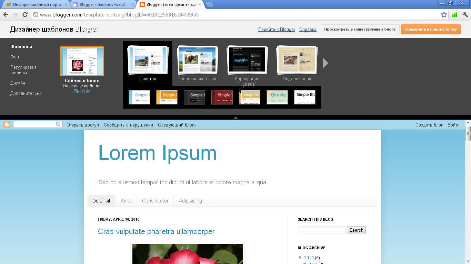Click the browser forward arrow
The height and width of the screenshot is (264, 471).
[x=15, y=15]
